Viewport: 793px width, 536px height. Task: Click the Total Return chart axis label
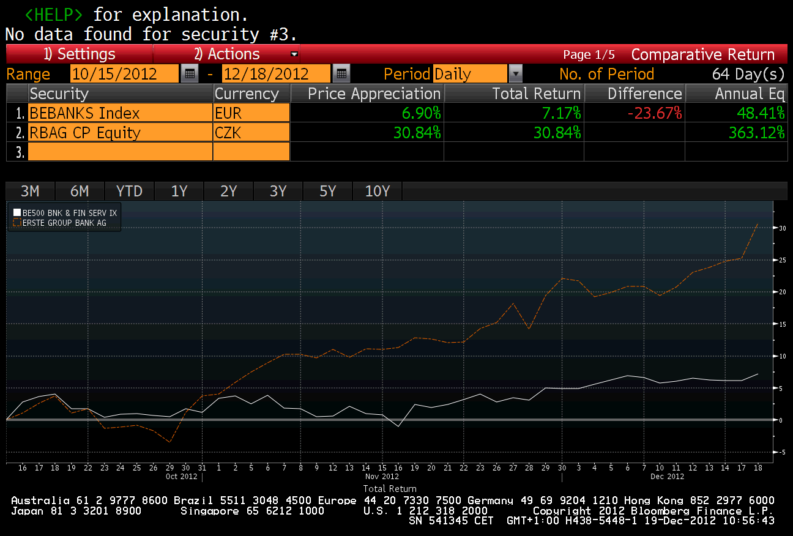pos(390,489)
